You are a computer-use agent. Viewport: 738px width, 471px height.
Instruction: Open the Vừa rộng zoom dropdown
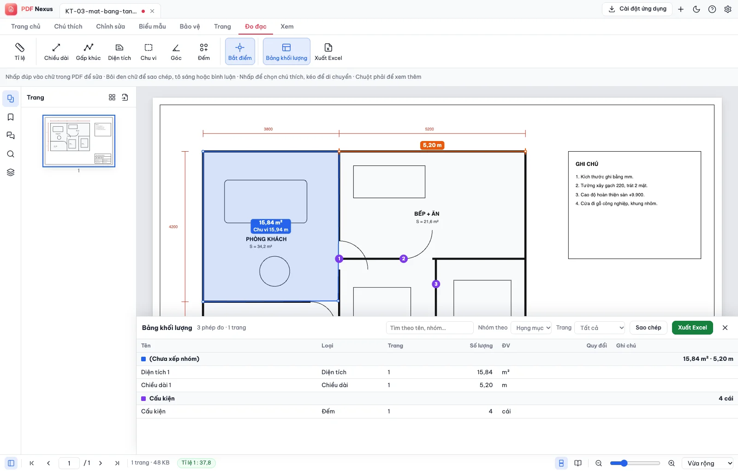tap(708, 463)
